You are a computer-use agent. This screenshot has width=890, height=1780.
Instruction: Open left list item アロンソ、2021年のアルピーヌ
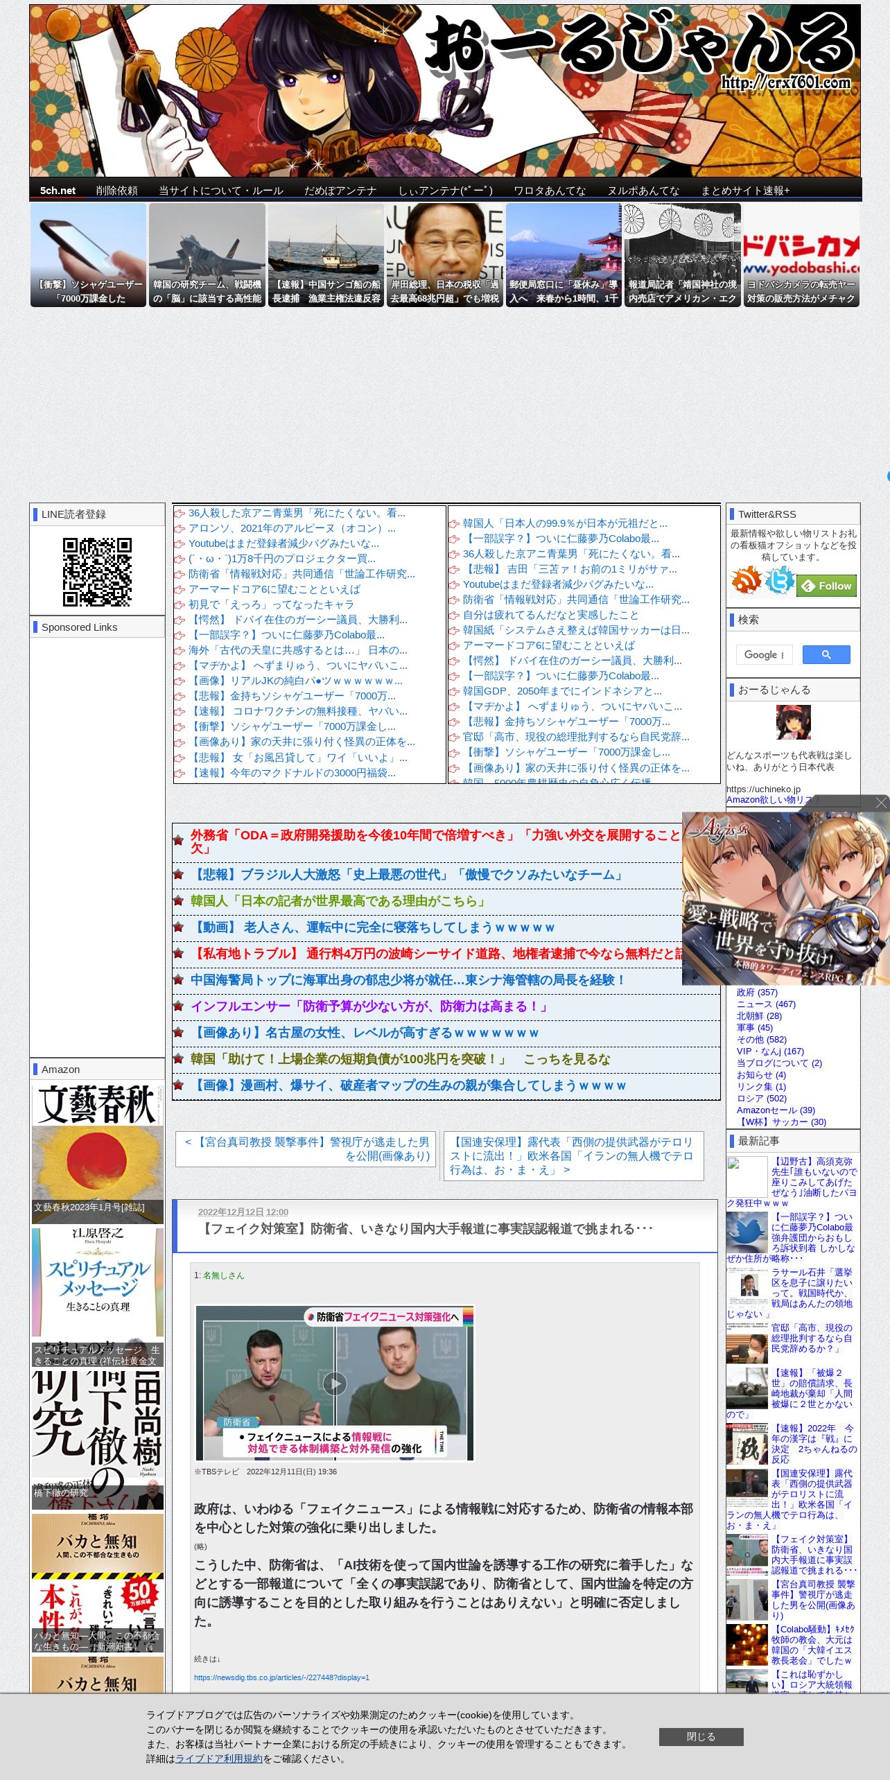point(292,528)
